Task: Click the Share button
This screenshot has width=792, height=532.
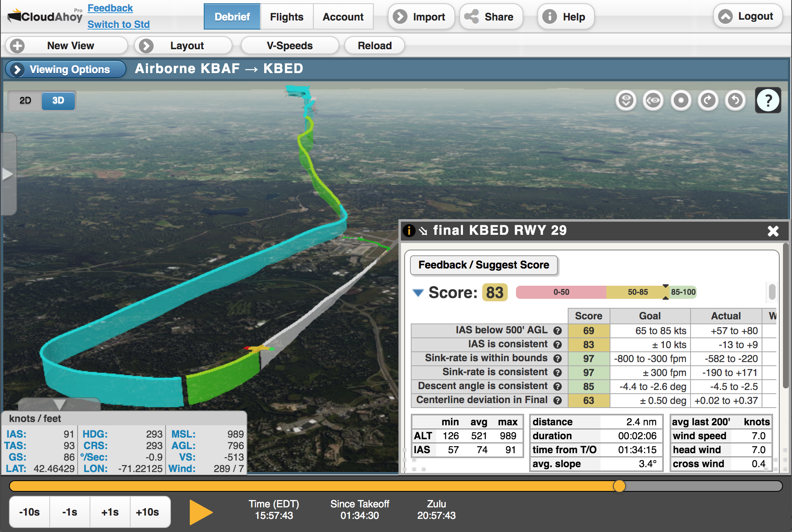Action: coord(491,17)
